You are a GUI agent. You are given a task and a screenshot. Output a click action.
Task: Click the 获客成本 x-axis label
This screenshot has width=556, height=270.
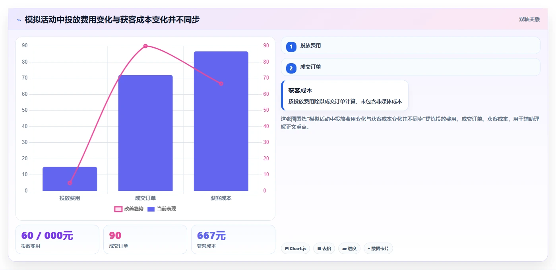[221, 198]
